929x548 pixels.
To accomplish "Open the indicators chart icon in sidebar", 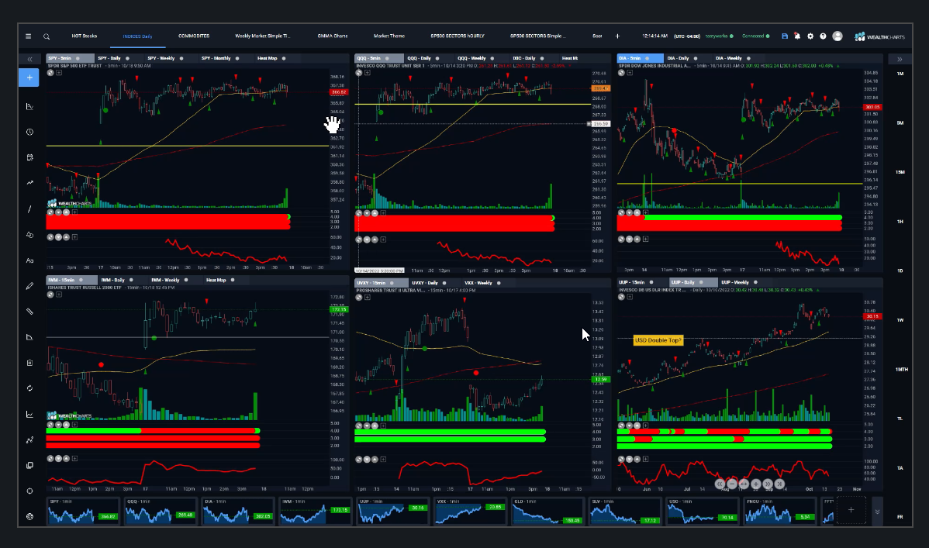I will point(29,107).
